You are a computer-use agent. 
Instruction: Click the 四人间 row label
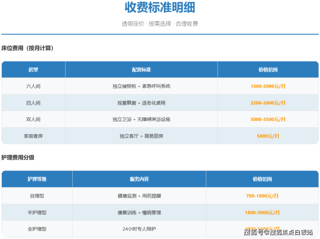coord(33,103)
